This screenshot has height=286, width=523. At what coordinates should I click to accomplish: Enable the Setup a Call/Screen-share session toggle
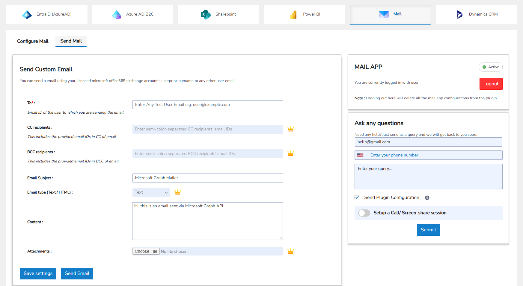click(364, 213)
